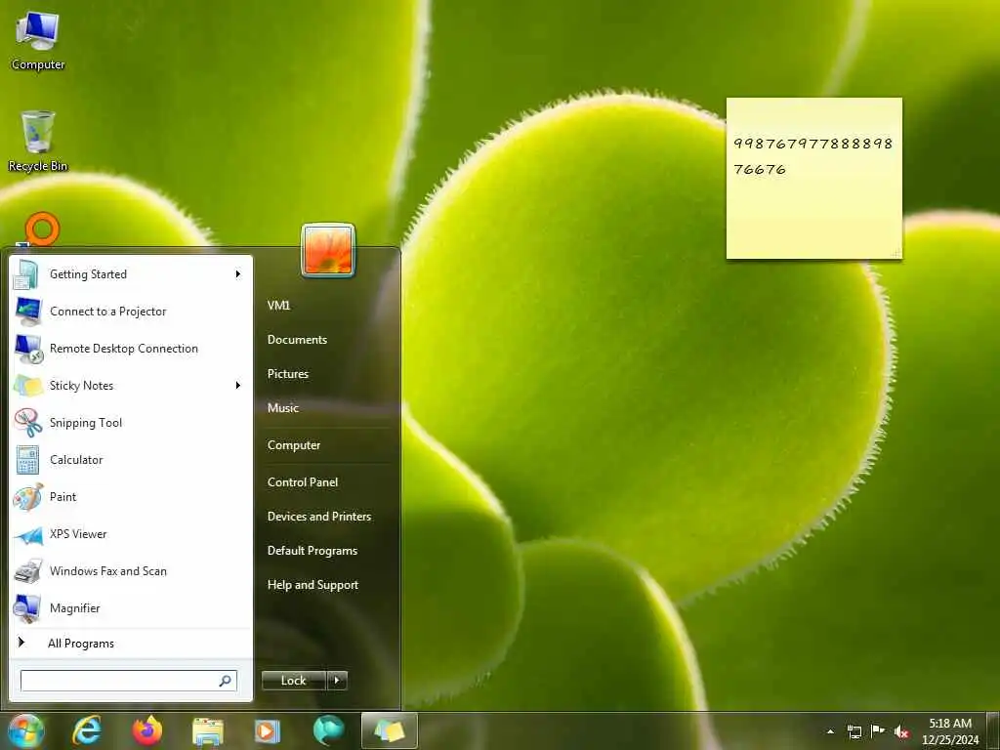Open the Computer desktop icon
1000x750 pixels.
click(38, 41)
